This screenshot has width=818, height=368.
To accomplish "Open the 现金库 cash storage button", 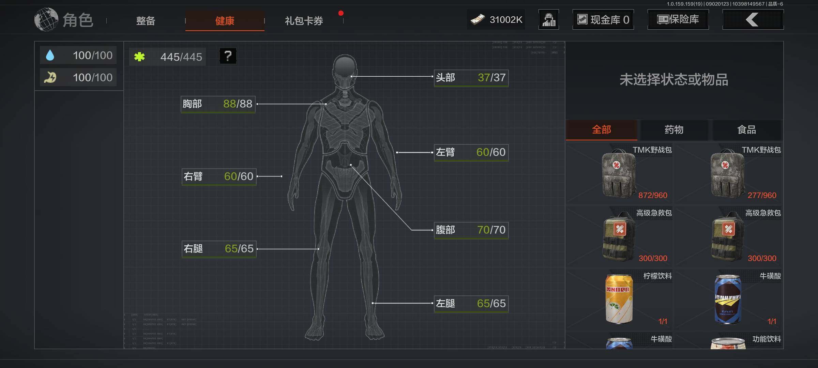I will [603, 19].
